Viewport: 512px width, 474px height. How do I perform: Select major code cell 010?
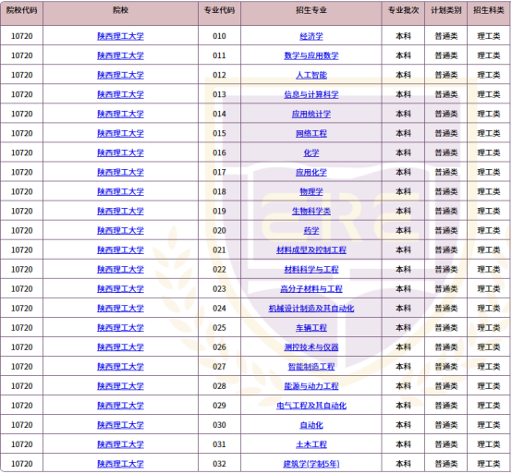point(219,36)
